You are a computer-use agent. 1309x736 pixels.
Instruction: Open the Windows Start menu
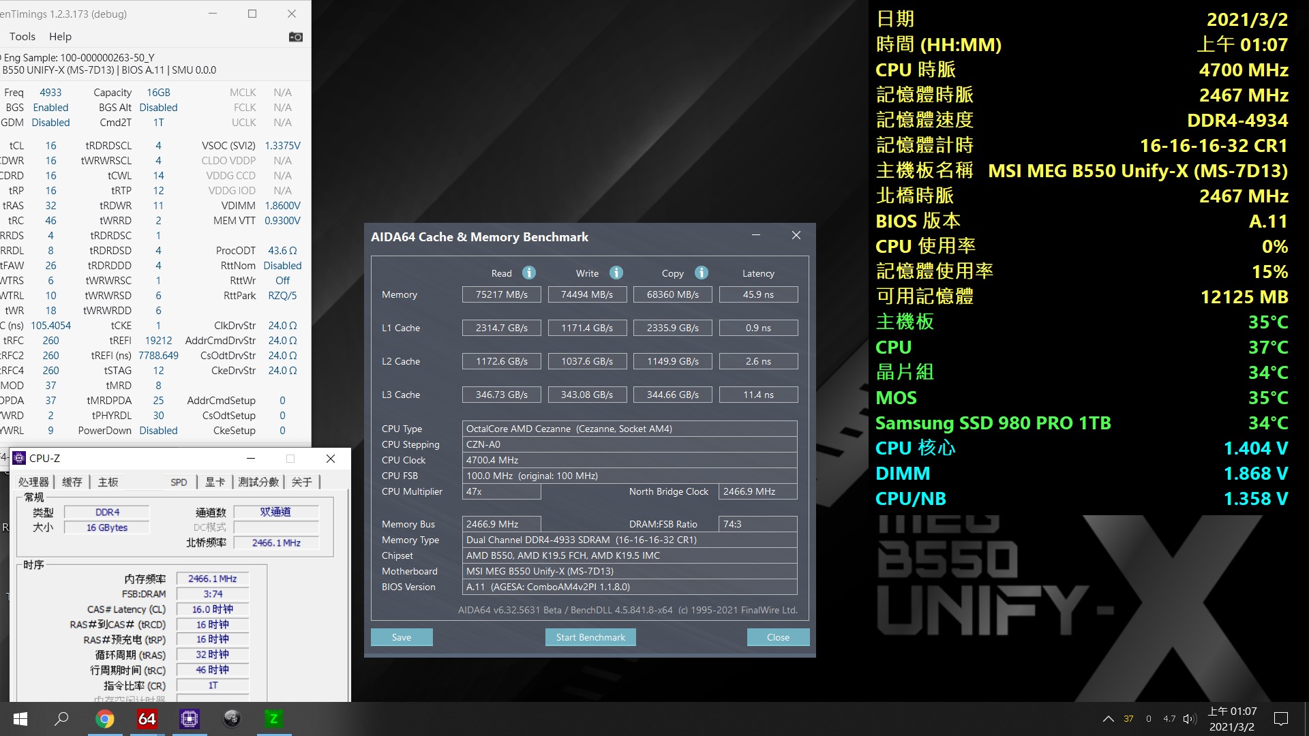(20, 719)
